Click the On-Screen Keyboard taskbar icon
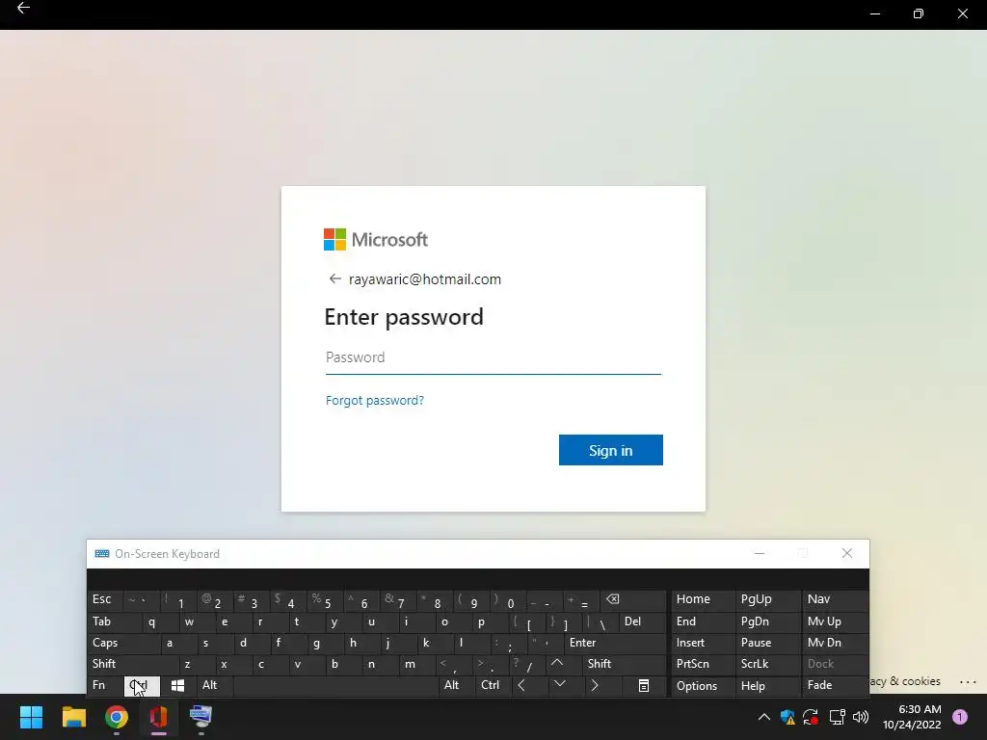This screenshot has height=740, width=987. click(200, 717)
